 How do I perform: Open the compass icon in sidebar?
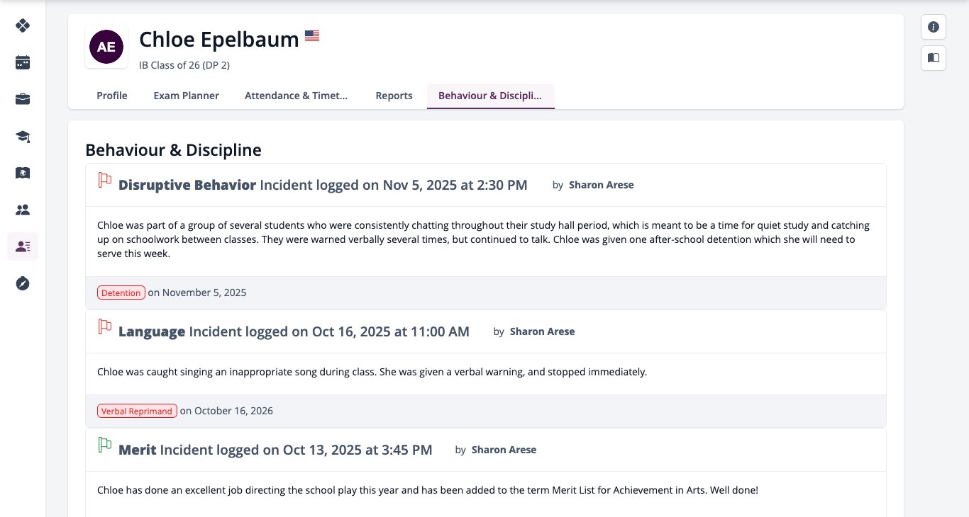23,283
